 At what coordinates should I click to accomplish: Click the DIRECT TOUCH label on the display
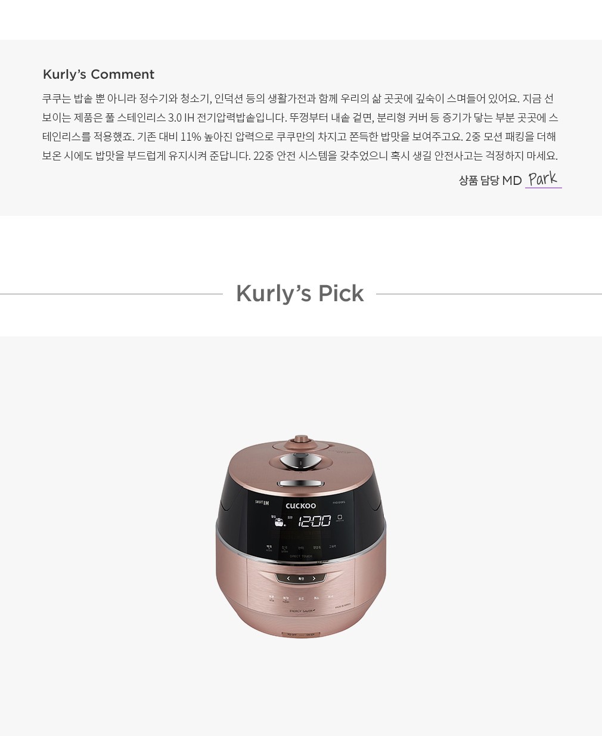point(301,556)
